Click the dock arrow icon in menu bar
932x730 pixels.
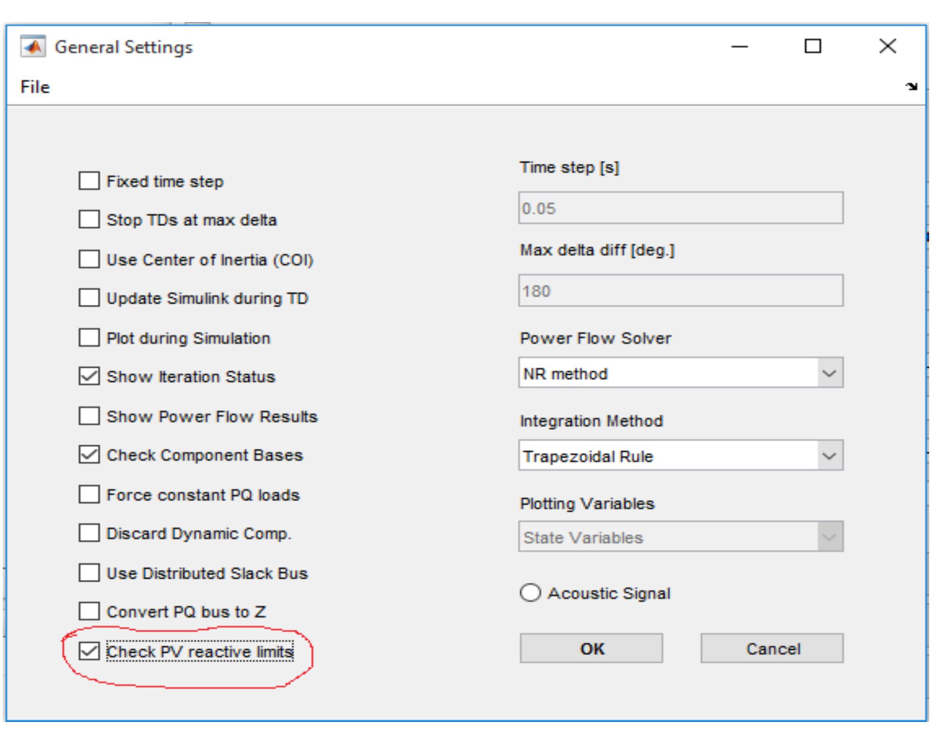[x=911, y=86]
